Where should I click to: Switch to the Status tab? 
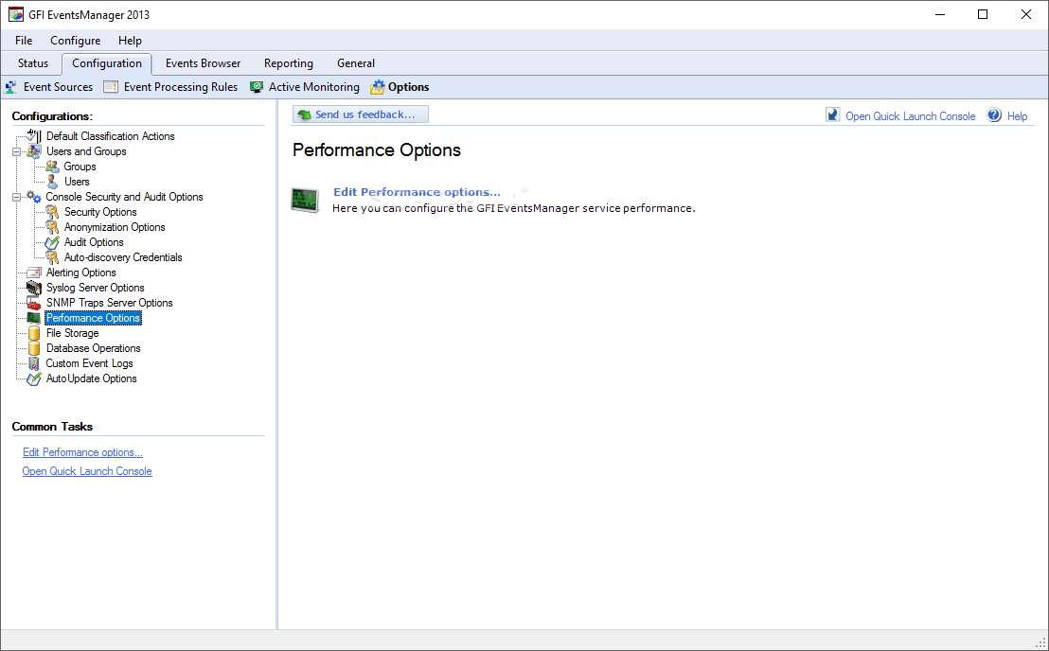pyautogui.click(x=33, y=63)
